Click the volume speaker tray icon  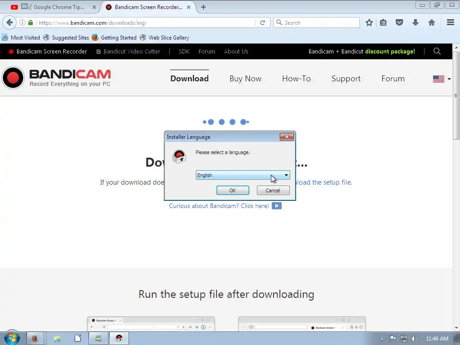tap(414, 339)
